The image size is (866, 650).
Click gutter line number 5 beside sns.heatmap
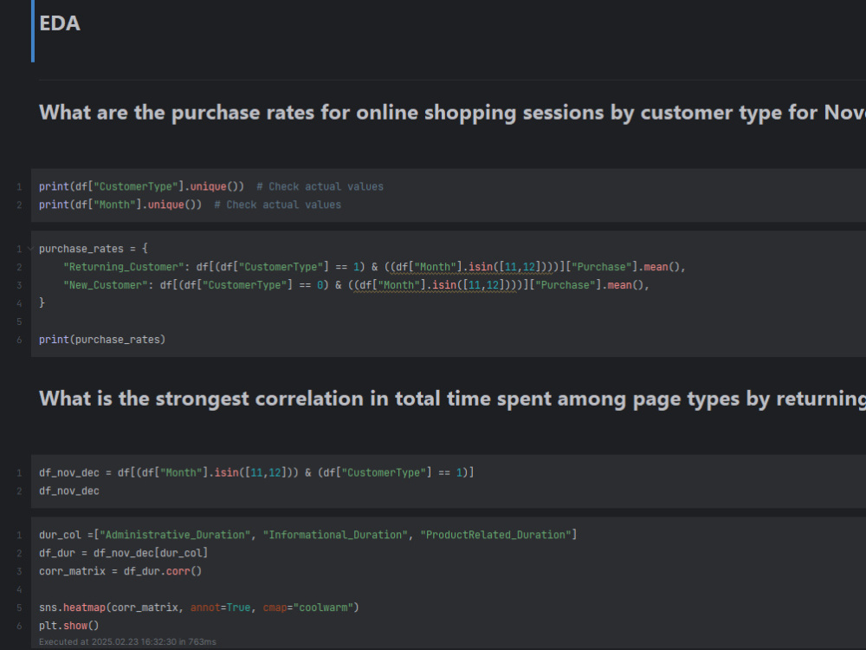(x=19, y=608)
